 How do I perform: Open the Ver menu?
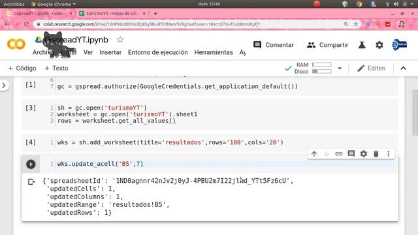pos(88,52)
